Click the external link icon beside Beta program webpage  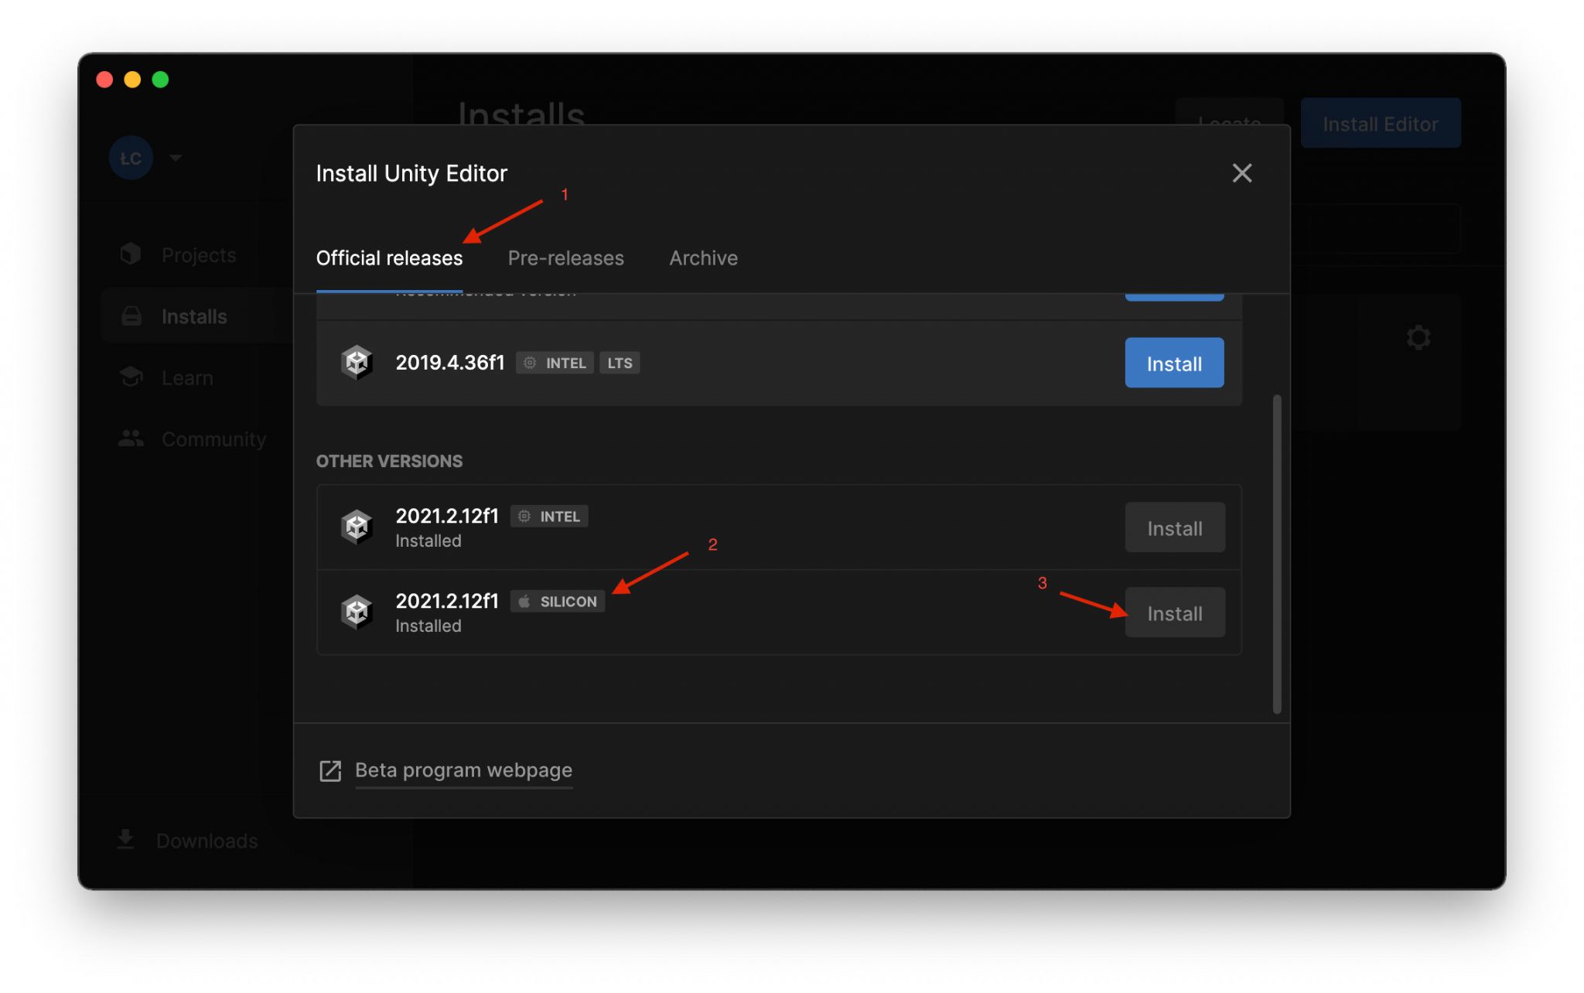tap(330, 770)
